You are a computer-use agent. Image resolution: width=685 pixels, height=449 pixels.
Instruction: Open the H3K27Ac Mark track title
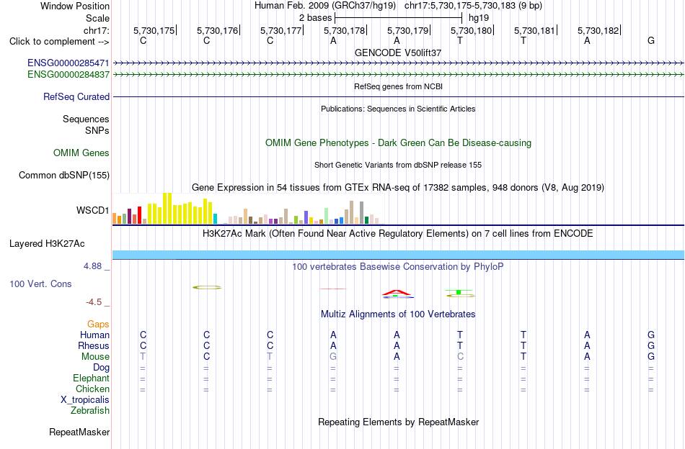click(398, 234)
